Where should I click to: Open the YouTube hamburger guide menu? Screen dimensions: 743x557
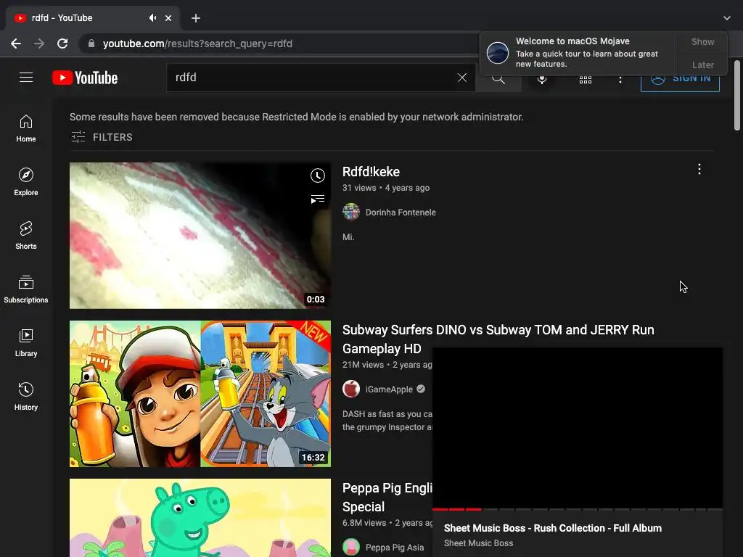pos(26,77)
